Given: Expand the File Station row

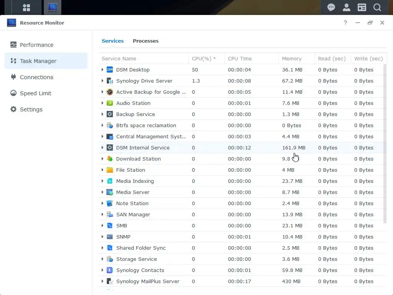Looking at the screenshot, I should pos(102,170).
